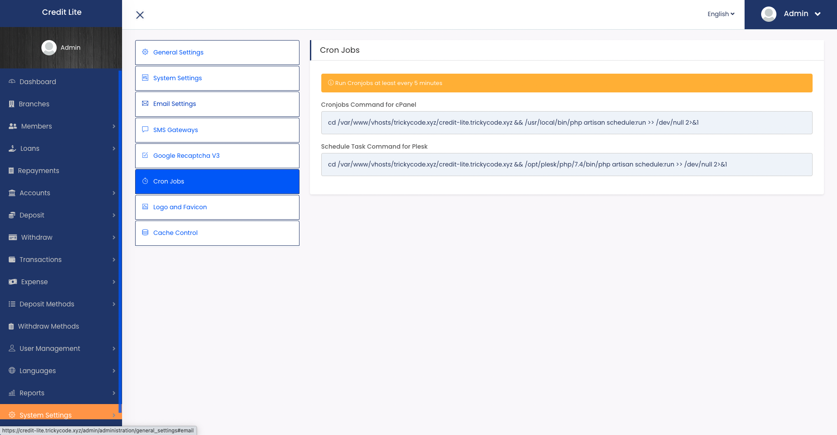Screen dimensions: 837x435
Task: Click the Withdraw card icon
Action: (x=13, y=237)
